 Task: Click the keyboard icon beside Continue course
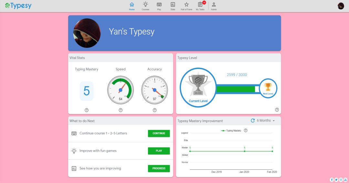(74, 133)
